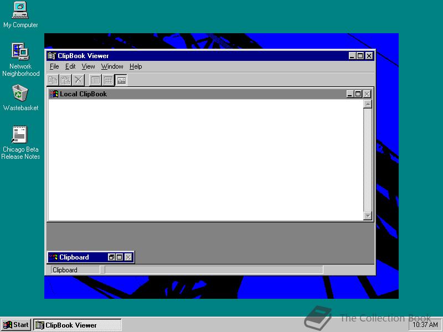The width and height of the screenshot is (443, 332).
Task: Select the My Computer desktop icon
Action: pos(20,15)
